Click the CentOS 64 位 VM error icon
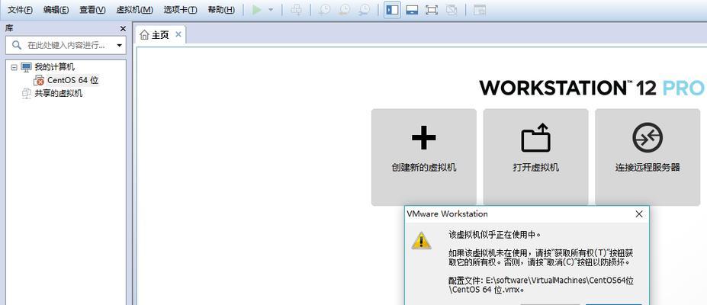The width and height of the screenshot is (707, 305). [39, 81]
